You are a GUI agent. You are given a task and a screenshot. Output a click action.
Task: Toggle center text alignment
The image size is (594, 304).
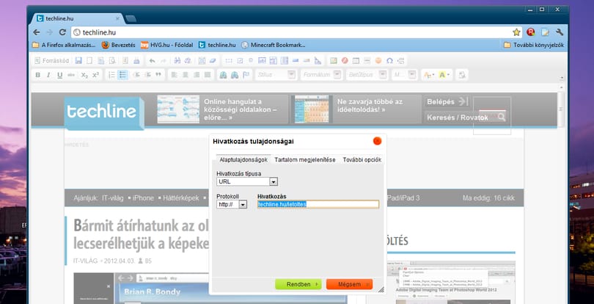point(186,75)
